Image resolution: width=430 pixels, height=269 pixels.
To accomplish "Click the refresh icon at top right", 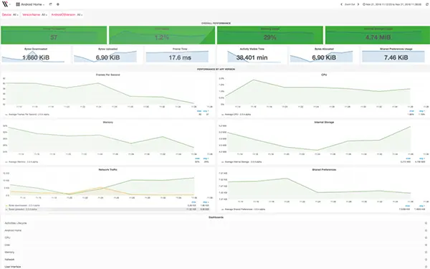I will [427, 4].
